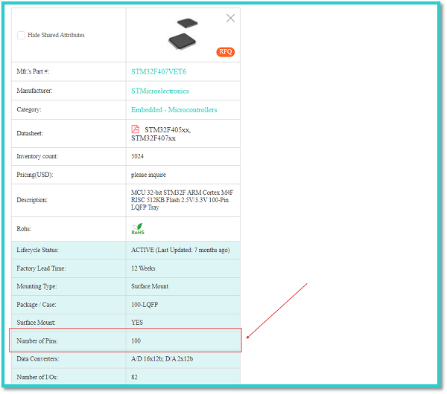
Task: Open the STMicroelectronics manufacturer link
Action: point(160,91)
